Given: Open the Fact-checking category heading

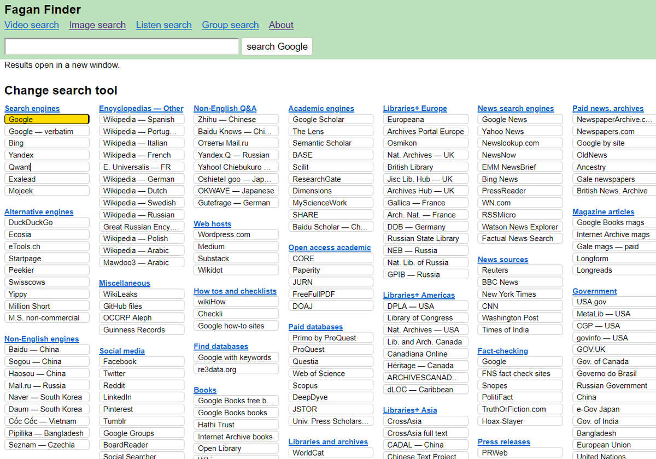Looking at the screenshot, I should [x=503, y=351].
